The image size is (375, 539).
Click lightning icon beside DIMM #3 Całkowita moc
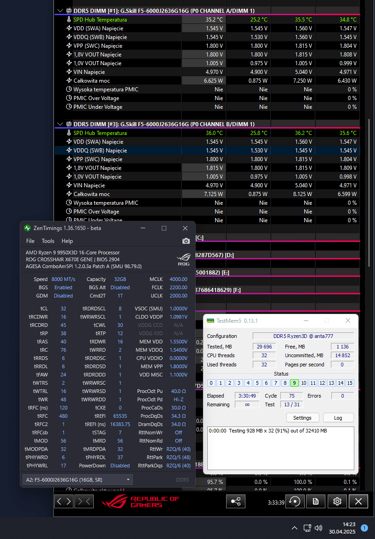pos(69,194)
